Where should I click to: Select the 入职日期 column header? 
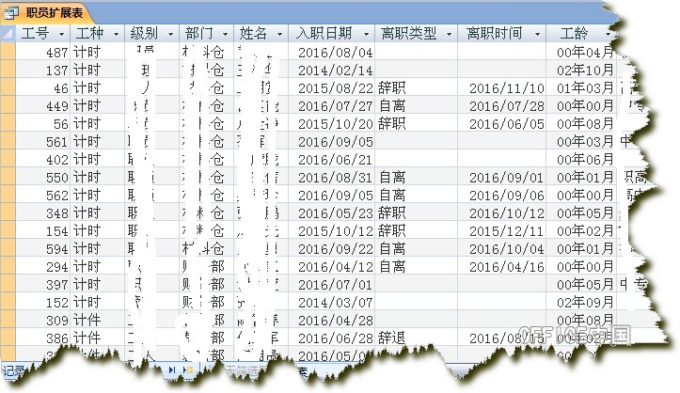coord(331,33)
